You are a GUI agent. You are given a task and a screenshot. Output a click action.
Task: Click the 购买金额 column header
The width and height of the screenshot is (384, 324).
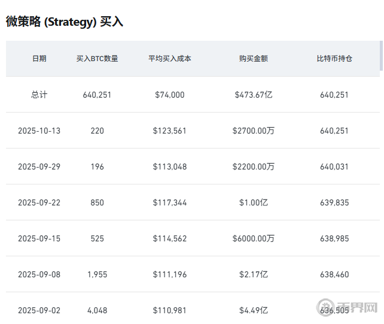pos(254,59)
